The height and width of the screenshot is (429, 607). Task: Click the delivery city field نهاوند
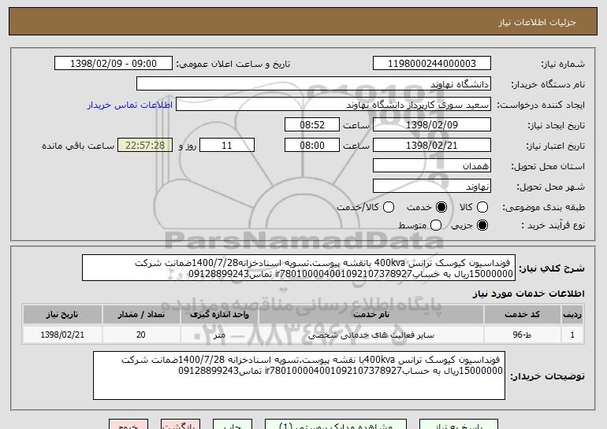pos(432,187)
